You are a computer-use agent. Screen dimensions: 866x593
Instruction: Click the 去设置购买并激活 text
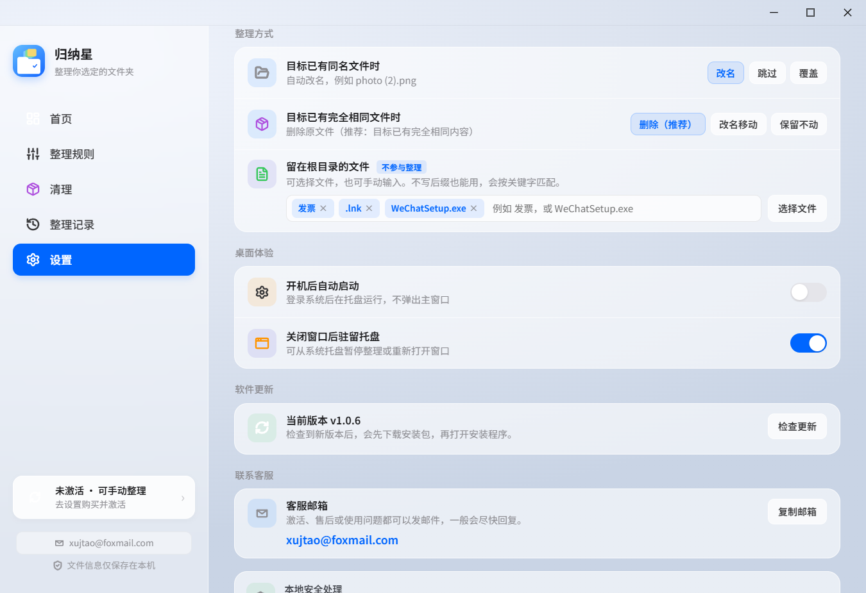(90, 505)
